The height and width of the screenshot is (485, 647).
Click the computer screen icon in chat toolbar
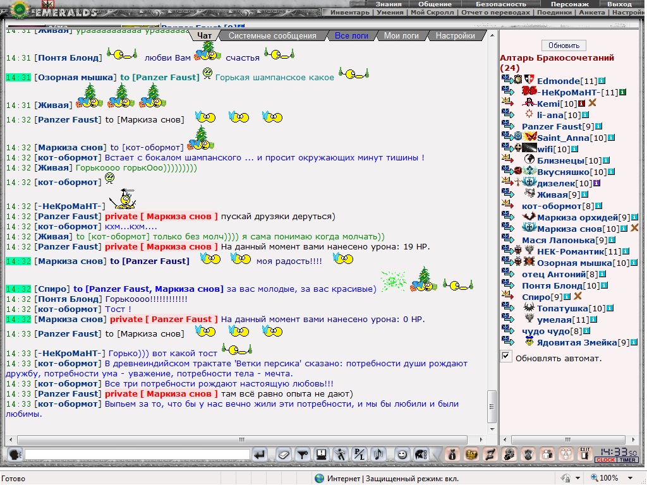click(x=322, y=455)
